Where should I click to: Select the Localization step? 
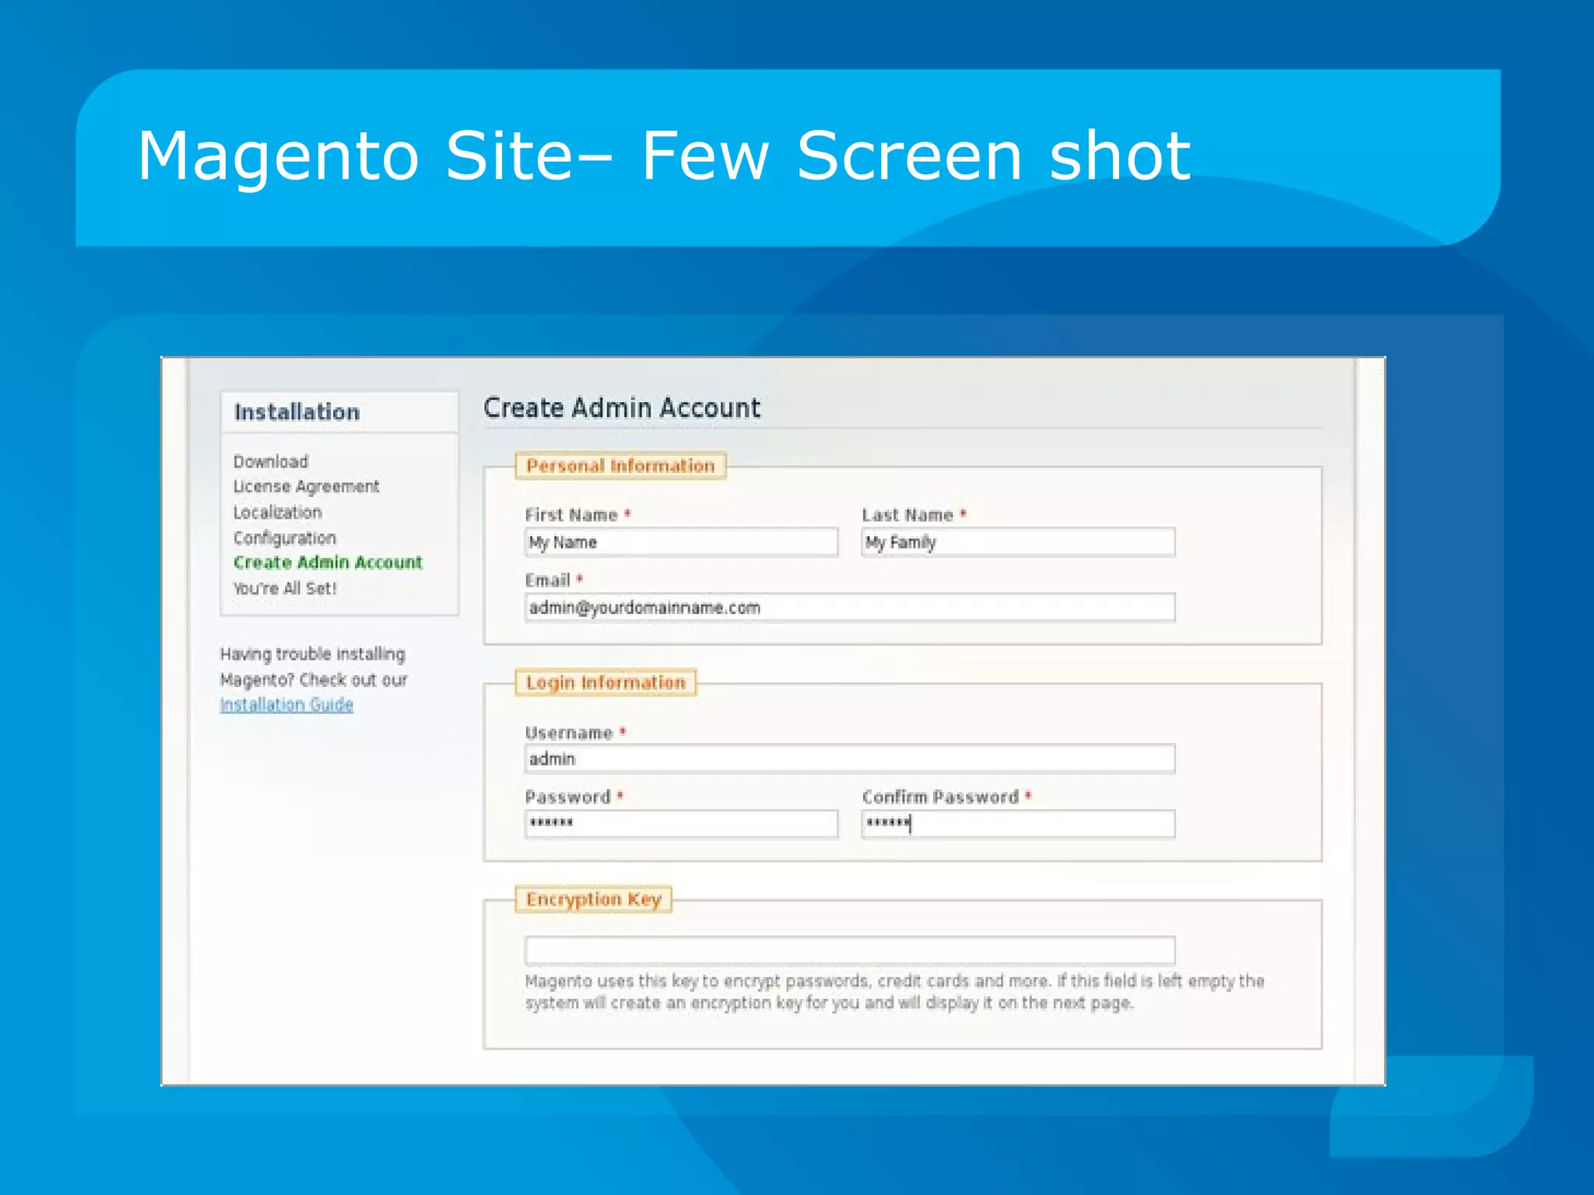[277, 513]
